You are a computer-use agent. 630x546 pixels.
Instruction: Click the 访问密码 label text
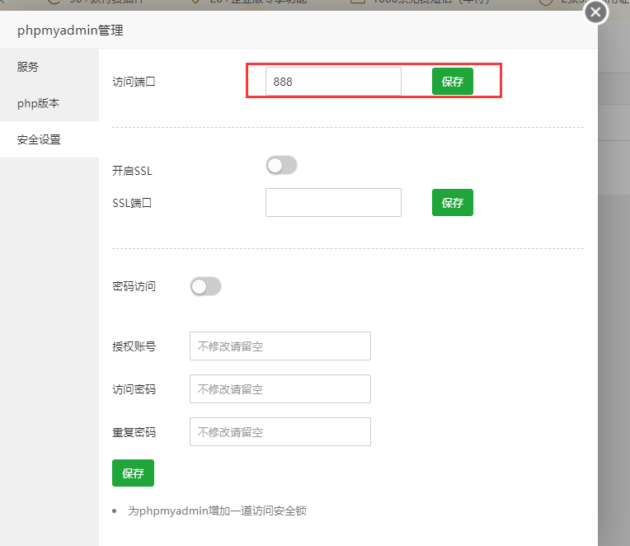pos(134,389)
